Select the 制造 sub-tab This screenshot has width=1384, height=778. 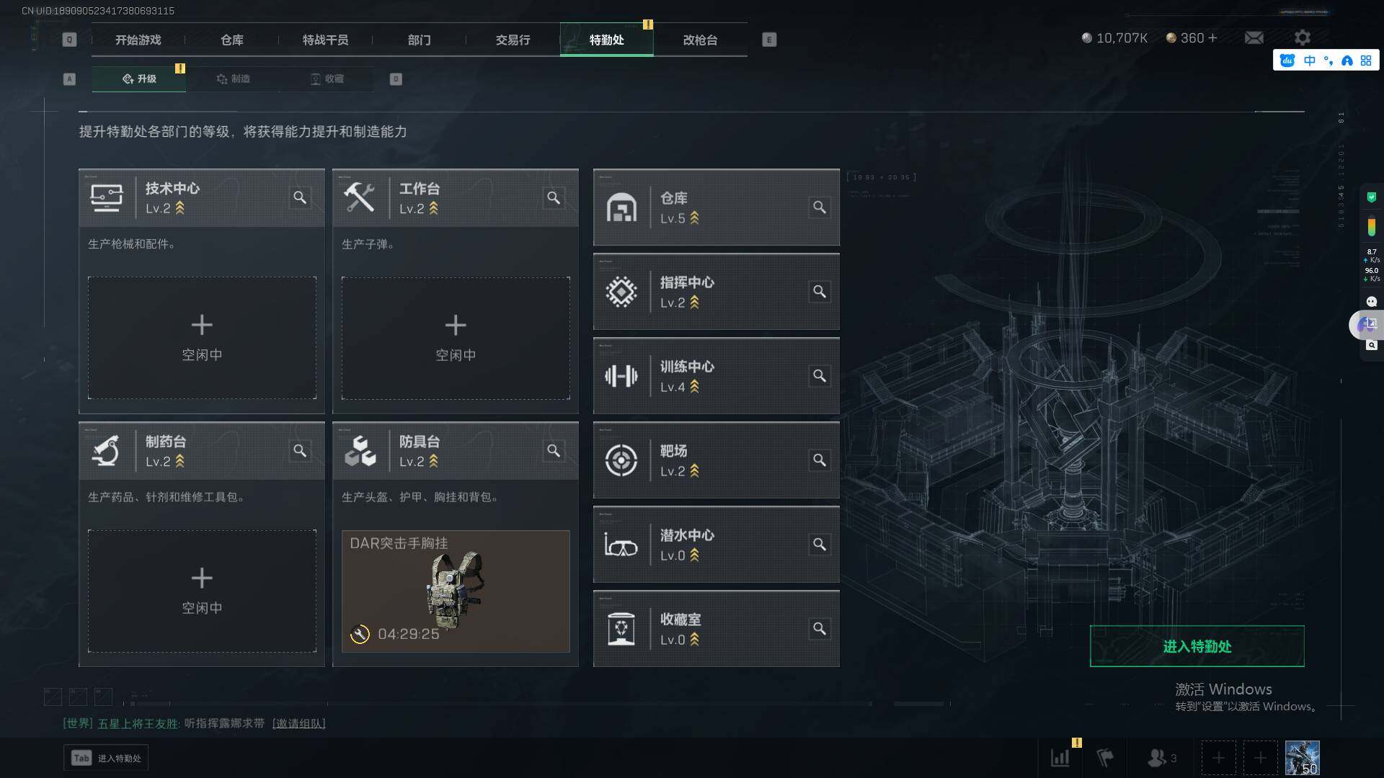233,79
